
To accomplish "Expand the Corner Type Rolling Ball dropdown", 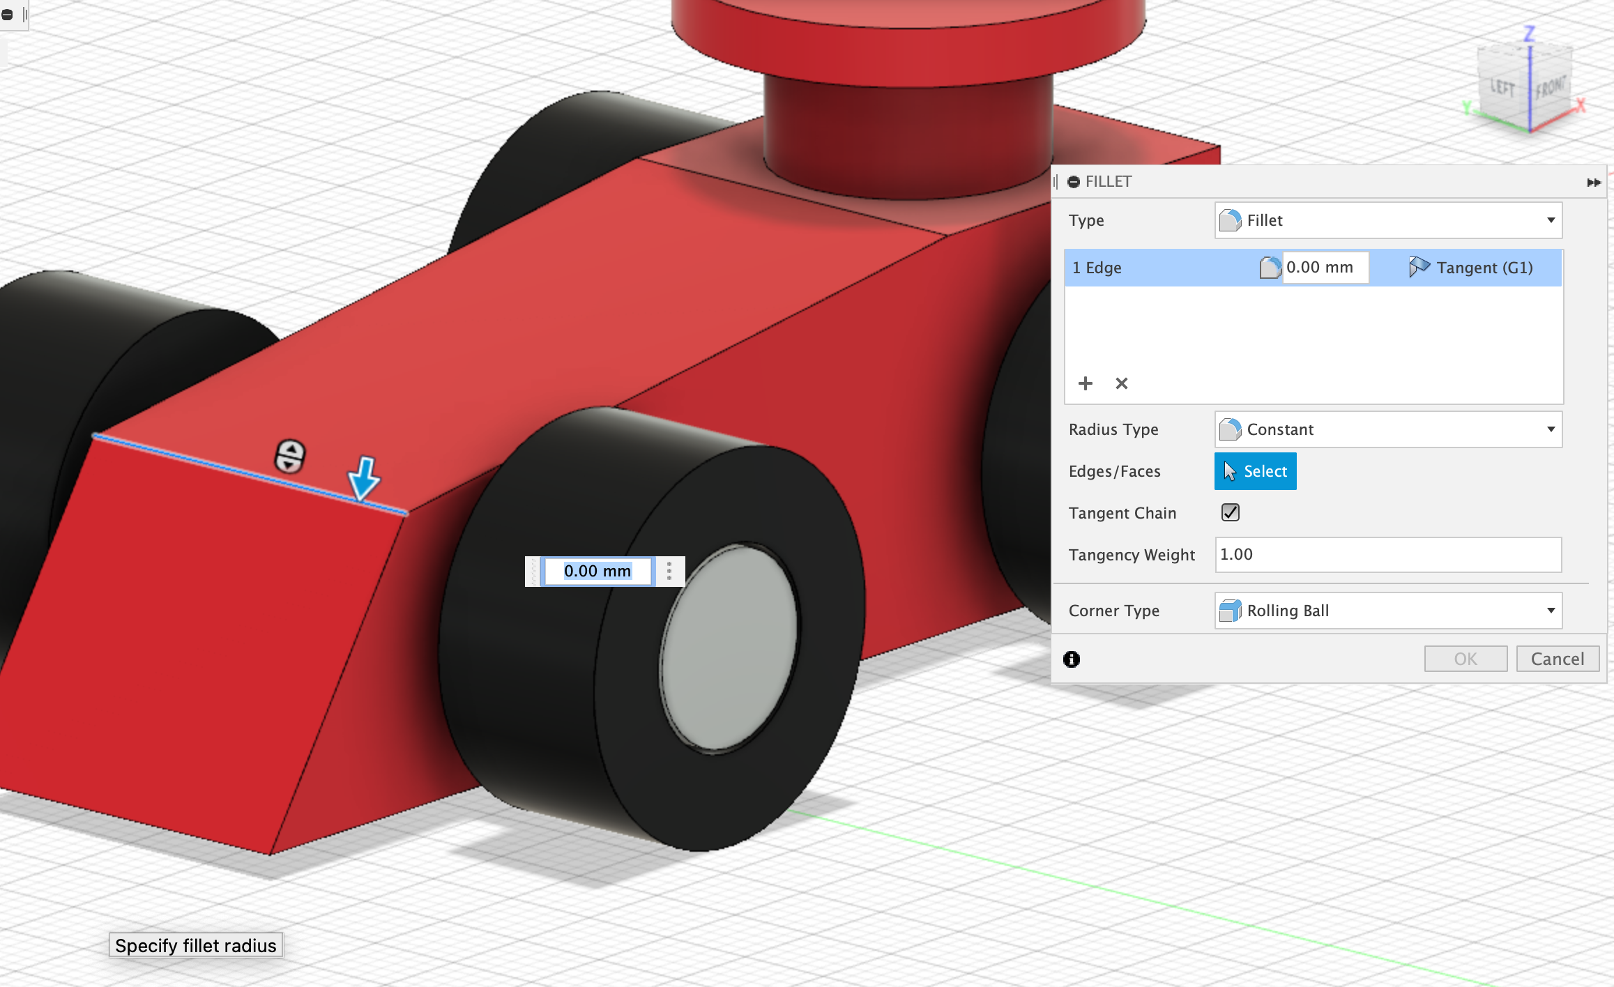I will [1387, 611].
